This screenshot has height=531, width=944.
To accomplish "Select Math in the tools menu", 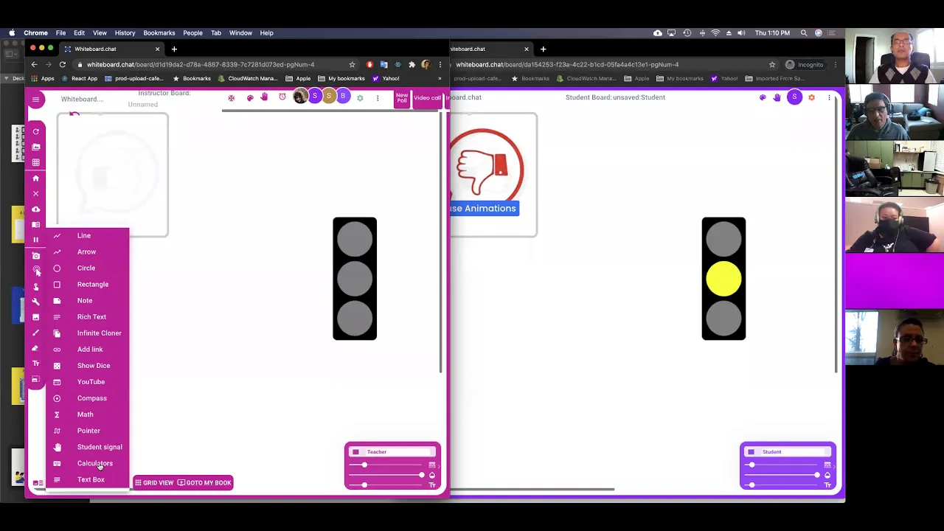I will pyautogui.click(x=87, y=414).
